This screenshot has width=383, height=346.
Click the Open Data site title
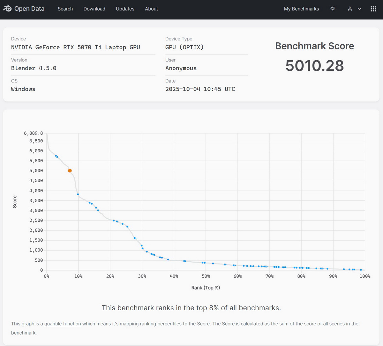click(x=29, y=9)
